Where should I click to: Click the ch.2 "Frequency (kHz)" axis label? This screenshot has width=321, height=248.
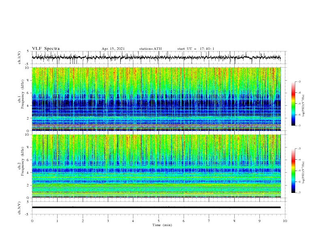point(23,161)
